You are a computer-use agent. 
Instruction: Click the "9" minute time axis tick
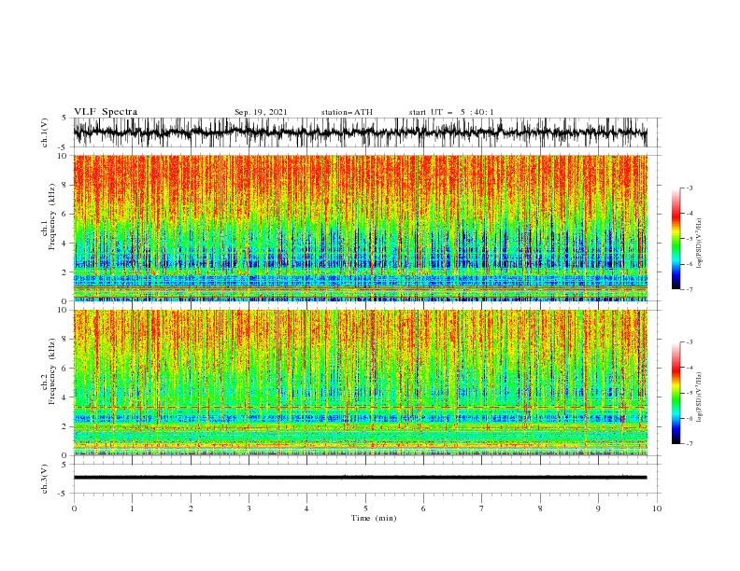[598, 508]
